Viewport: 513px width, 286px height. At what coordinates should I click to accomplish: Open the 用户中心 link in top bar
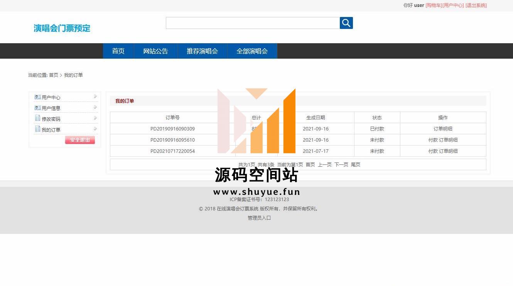click(x=453, y=5)
